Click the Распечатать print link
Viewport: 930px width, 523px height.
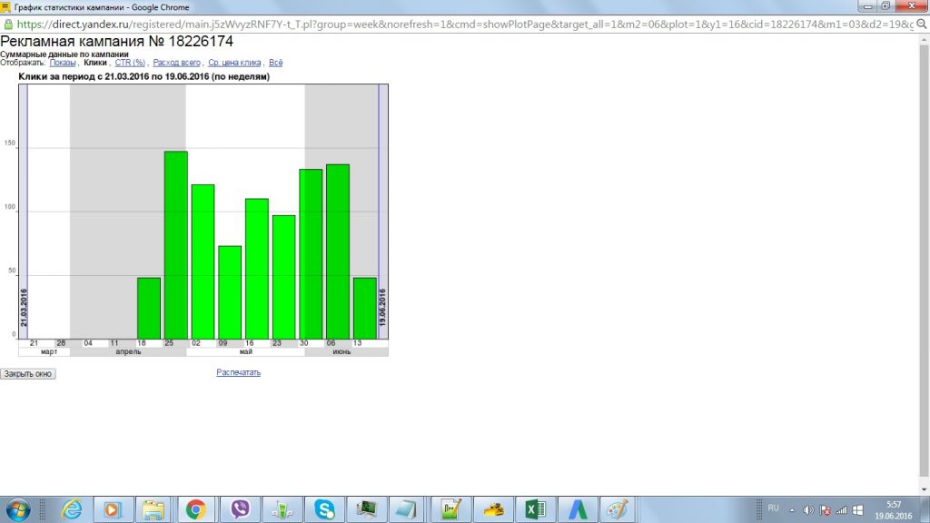[238, 372]
